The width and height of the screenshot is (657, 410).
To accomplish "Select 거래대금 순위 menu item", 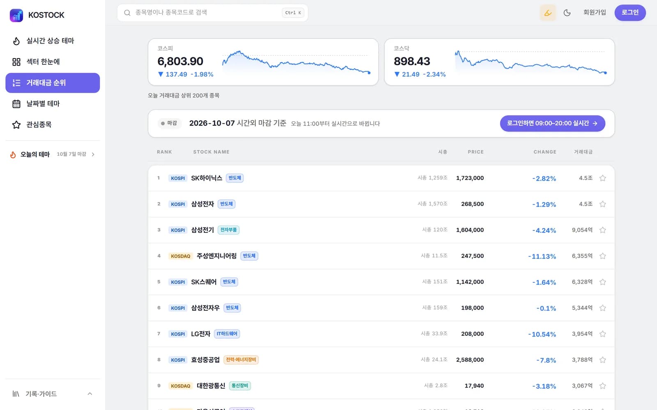I will 53,83.
